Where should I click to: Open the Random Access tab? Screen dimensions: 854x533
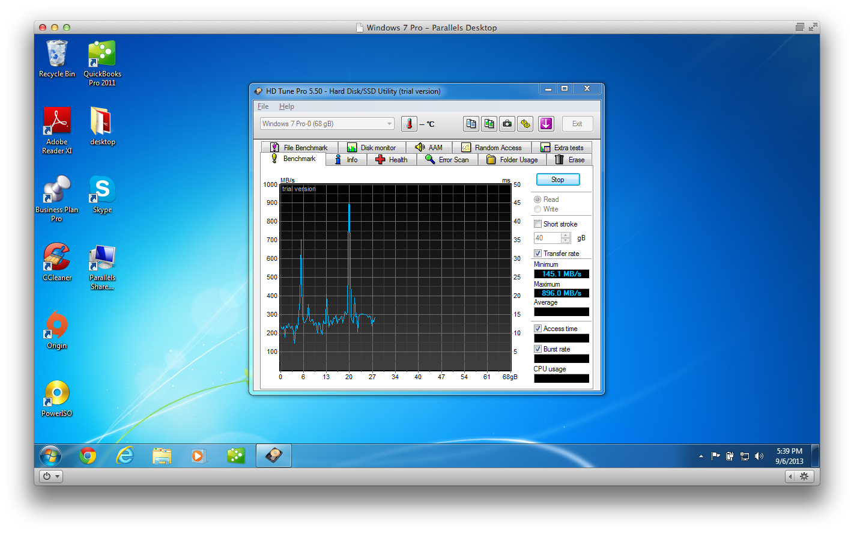pos(492,147)
